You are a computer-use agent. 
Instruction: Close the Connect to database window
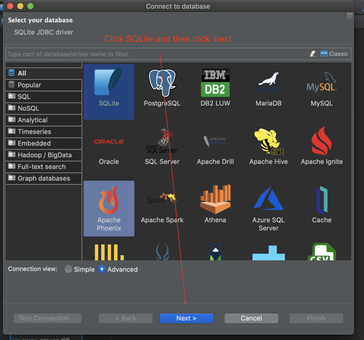(10, 6)
